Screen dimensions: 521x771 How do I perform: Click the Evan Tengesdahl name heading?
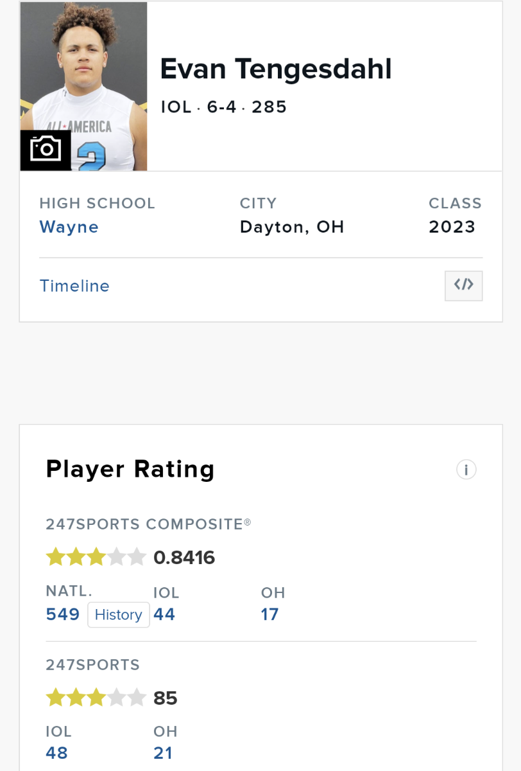coord(276,69)
